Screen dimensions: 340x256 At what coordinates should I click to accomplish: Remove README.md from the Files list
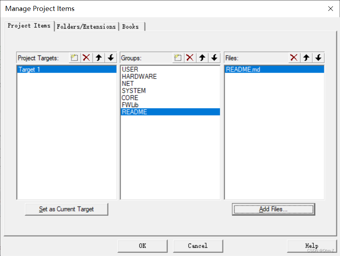(294, 57)
